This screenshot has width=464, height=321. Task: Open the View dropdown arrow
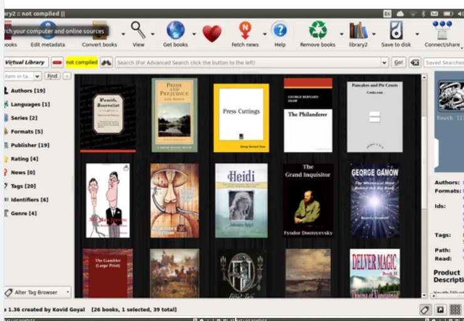pyautogui.click(x=153, y=34)
